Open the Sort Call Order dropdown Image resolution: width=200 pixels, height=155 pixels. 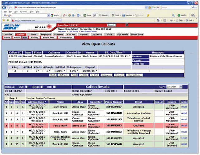click(x=174, y=87)
